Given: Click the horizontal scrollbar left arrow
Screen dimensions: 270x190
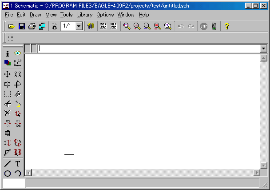Looking at the screenshot, I should 28,173.
